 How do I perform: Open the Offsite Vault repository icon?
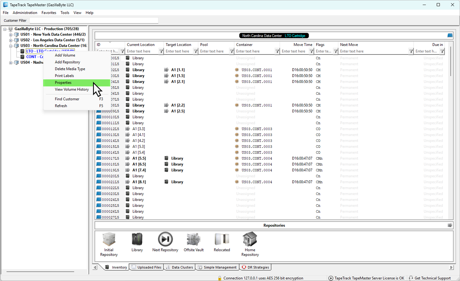click(193, 239)
